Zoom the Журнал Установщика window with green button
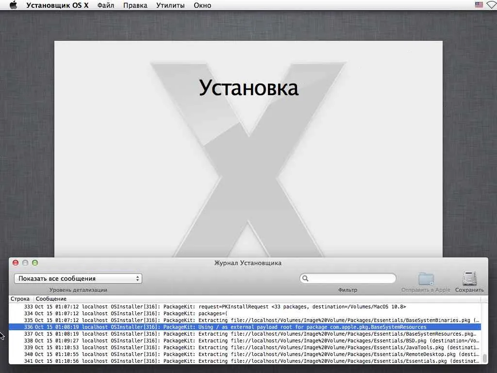 [x=35, y=263]
